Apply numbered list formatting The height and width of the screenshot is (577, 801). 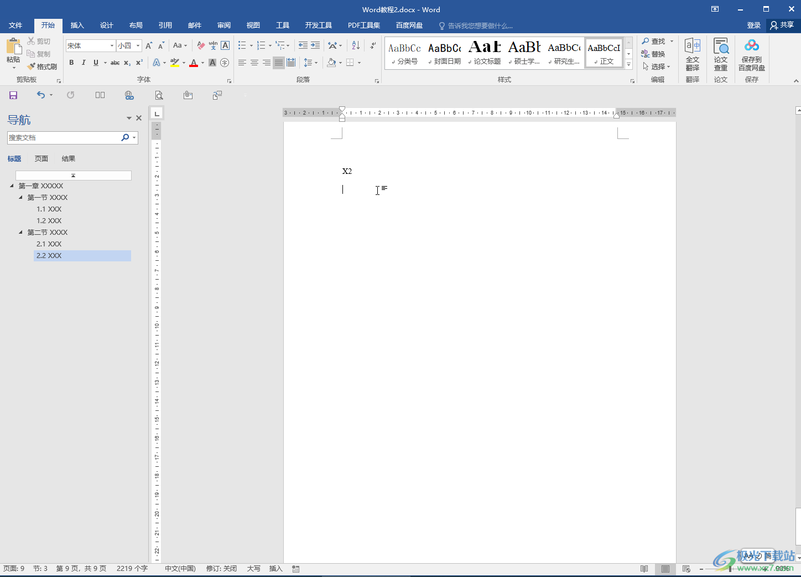pos(261,45)
